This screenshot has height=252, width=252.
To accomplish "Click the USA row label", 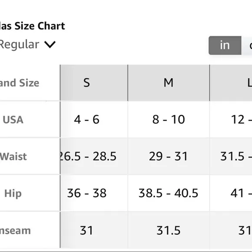I will [x=13, y=120].
